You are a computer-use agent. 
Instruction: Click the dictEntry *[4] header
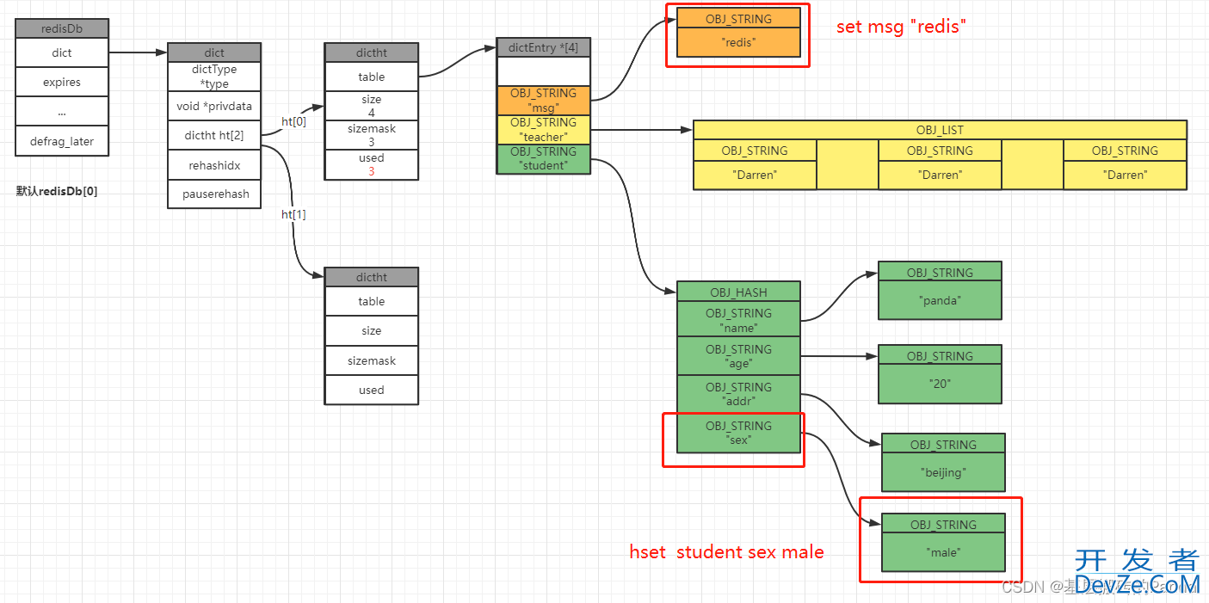544,47
